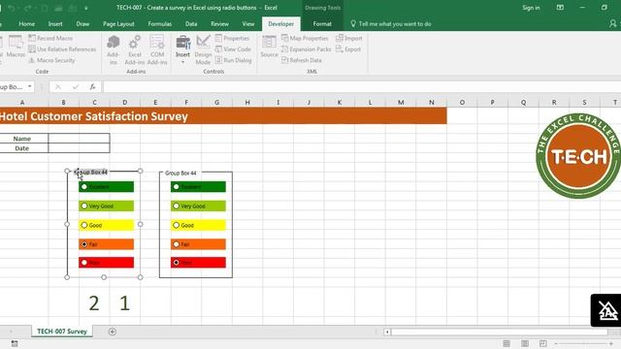Click the Name entry cell
This screenshot has height=349, width=621.
pyautogui.click(x=79, y=139)
